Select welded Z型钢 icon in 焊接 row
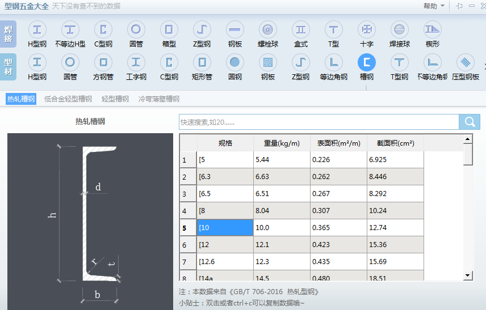486x310 pixels. [202, 29]
